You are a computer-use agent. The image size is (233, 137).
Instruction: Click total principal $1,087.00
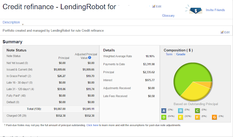point(60,109)
